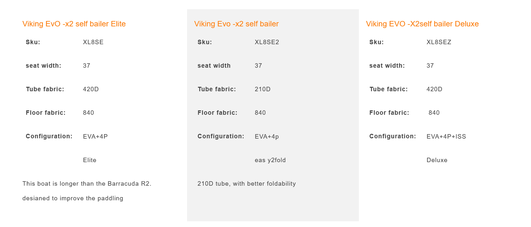Click the Tube fabric label in the Elite column
531x227 pixels.
(x=45, y=89)
